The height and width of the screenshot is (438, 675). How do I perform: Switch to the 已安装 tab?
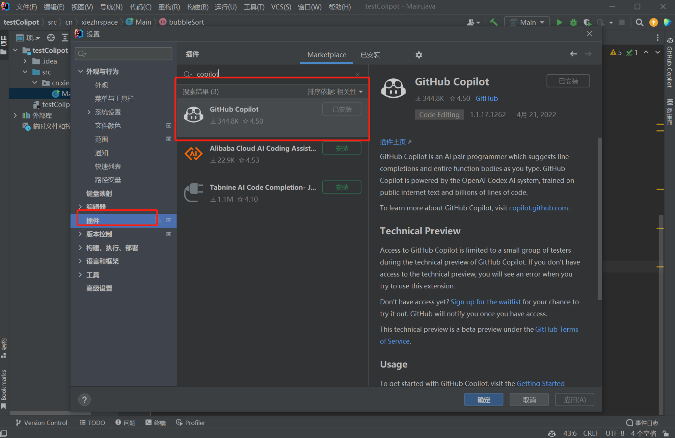tap(370, 55)
